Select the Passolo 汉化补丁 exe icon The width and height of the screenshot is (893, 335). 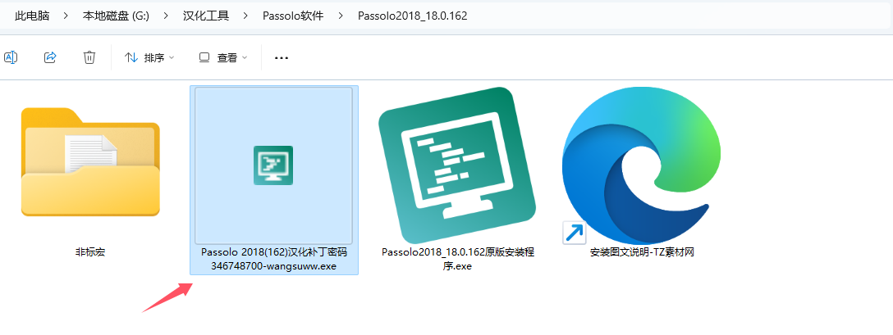(x=273, y=165)
